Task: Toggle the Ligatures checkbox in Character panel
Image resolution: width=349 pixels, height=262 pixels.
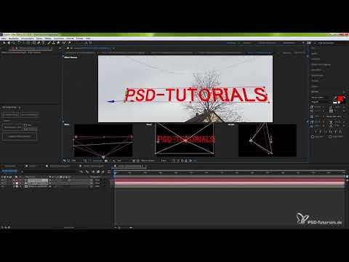Action: tap(313, 137)
